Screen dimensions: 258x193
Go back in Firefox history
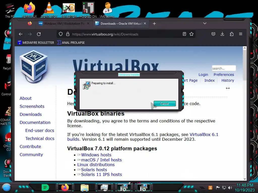coord(21,34)
